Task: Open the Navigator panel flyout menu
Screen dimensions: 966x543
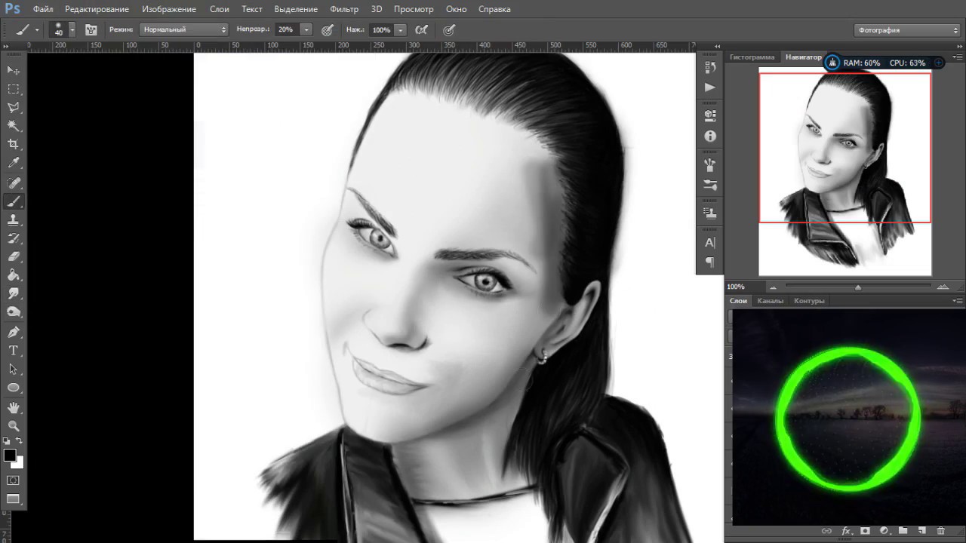Action: point(958,57)
